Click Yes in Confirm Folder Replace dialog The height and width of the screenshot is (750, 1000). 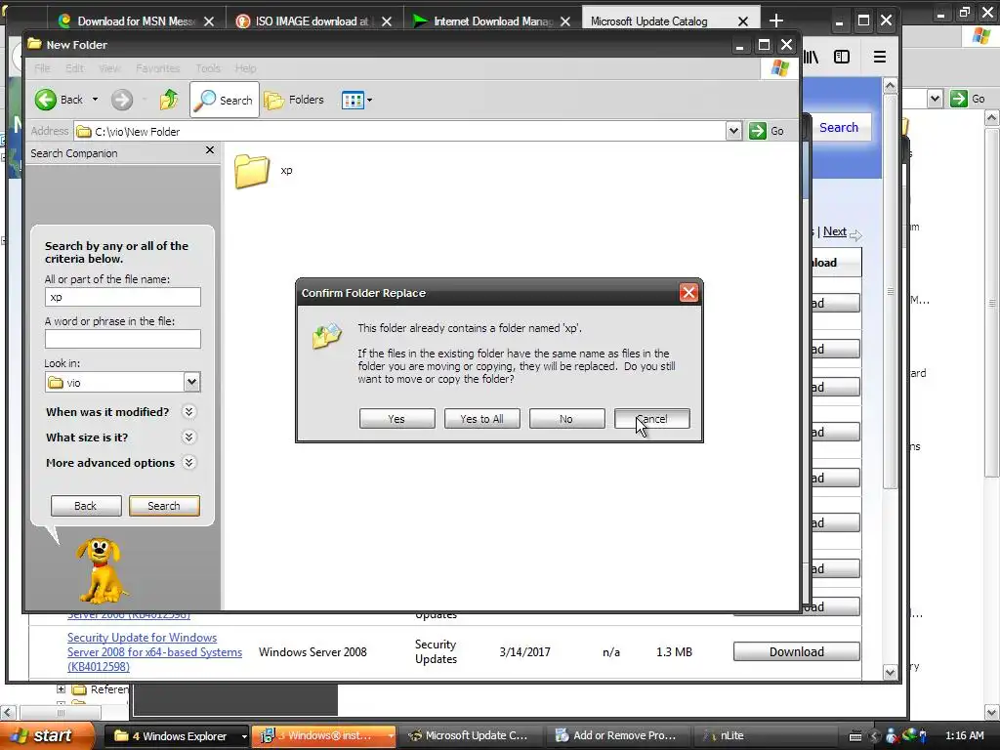pyautogui.click(x=396, y=419)
